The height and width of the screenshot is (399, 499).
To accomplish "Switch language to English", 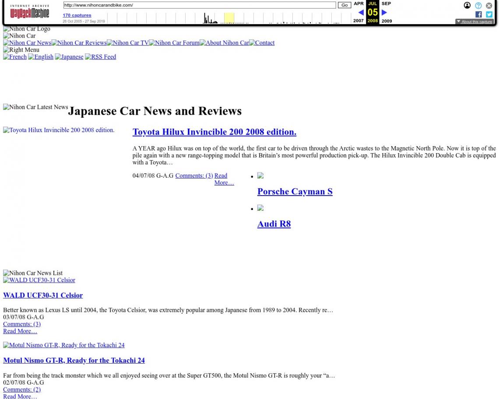I will click(x=41, y=56).
